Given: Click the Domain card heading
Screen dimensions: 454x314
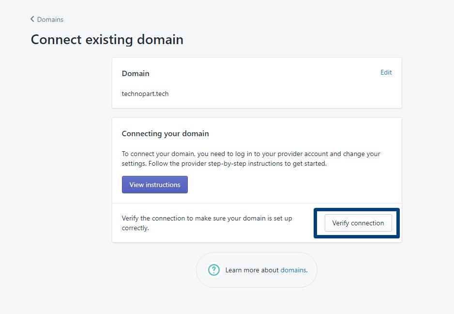Looking at the screenshot, I should 136,74.
